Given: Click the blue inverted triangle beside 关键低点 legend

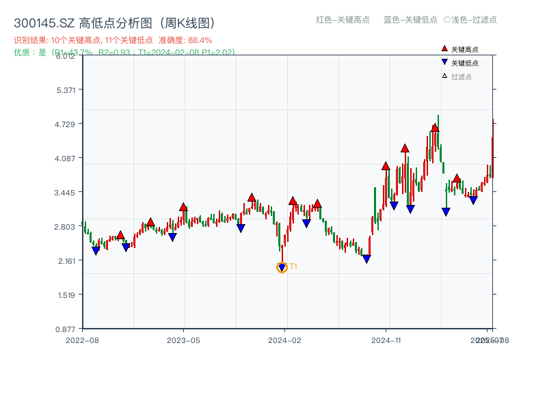Looking at the screenshot, I should tap(444, 62).
